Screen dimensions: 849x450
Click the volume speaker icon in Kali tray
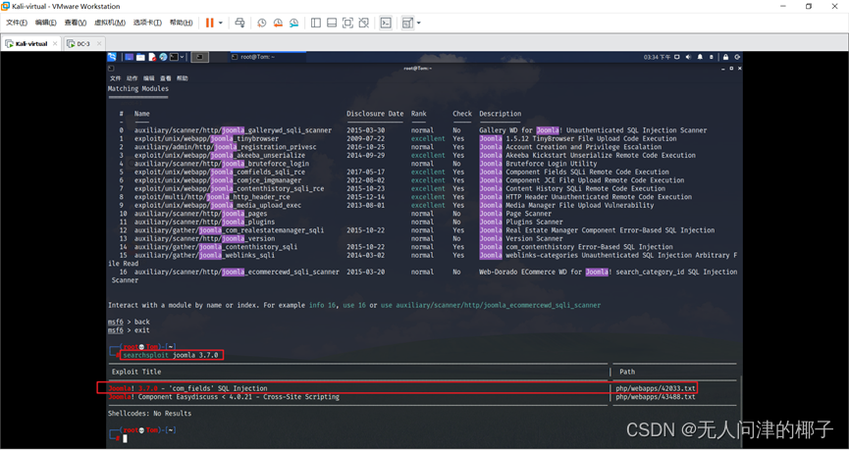pyautogui.click(x=689, y=57)
